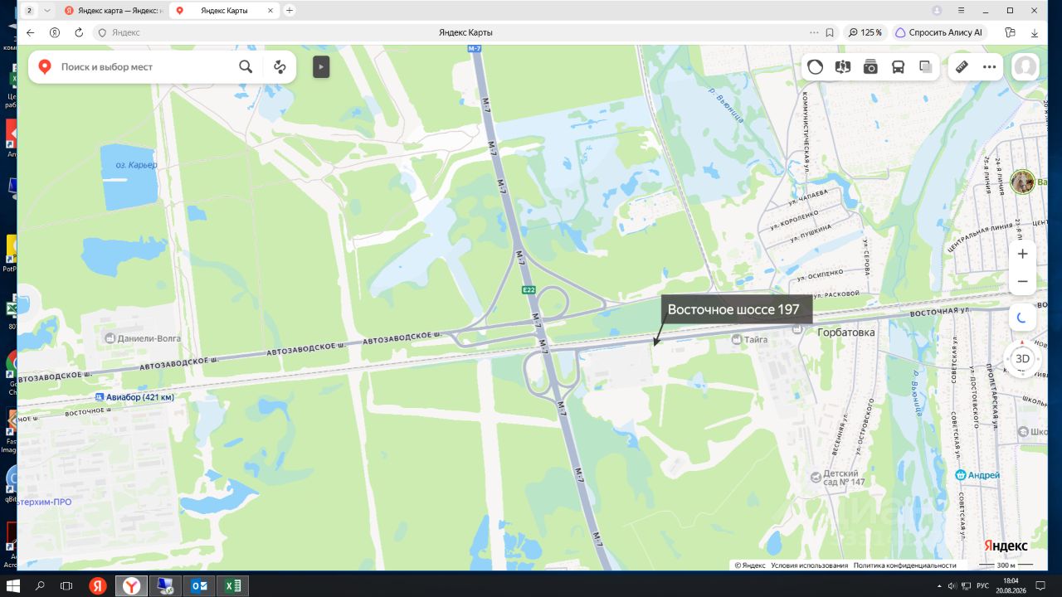This screenshot has width=1062, height=597.
Task: Zoom out with the map minus button
Action: [x=1023, y=281]
